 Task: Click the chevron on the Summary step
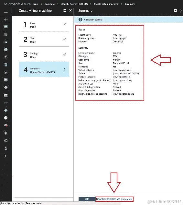(x=65, y=69)
